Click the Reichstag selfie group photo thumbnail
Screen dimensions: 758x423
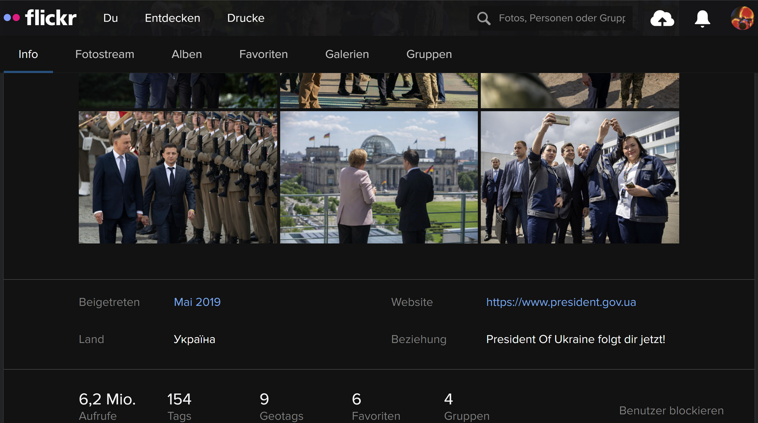click(x=579, y=177)
